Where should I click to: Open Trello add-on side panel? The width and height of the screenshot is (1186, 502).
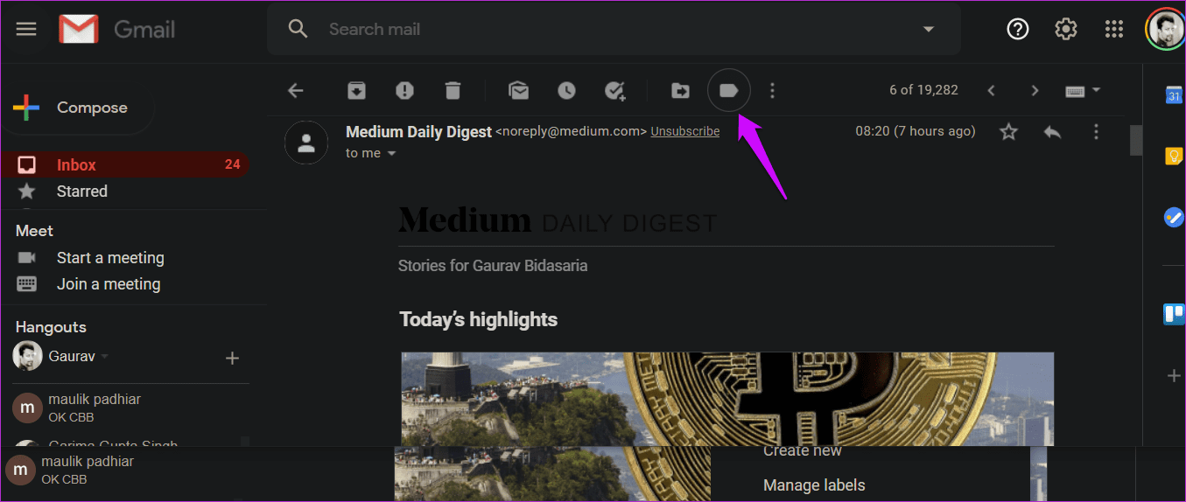click(x=1174, y=313)
